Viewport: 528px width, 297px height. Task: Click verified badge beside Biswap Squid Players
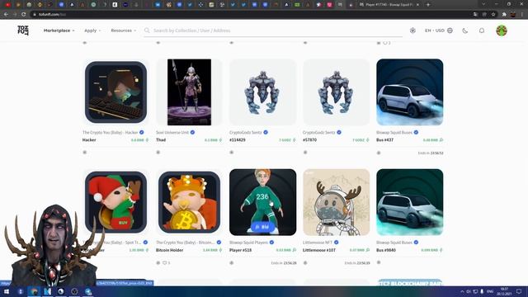click(x=271, y=243)
